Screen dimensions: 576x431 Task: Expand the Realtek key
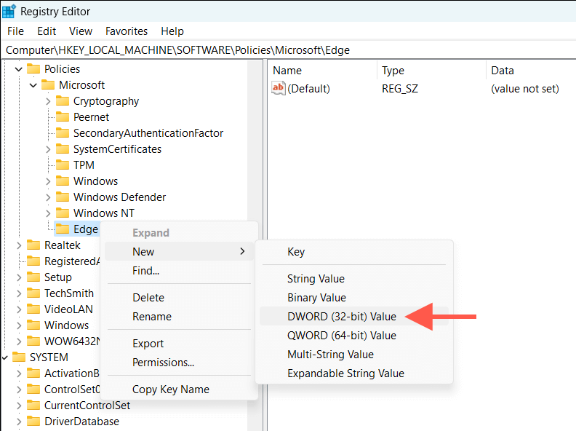click(x=19, y=245)
